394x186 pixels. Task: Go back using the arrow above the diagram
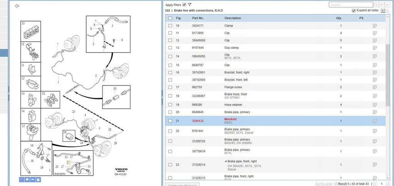tap(17, 6)
